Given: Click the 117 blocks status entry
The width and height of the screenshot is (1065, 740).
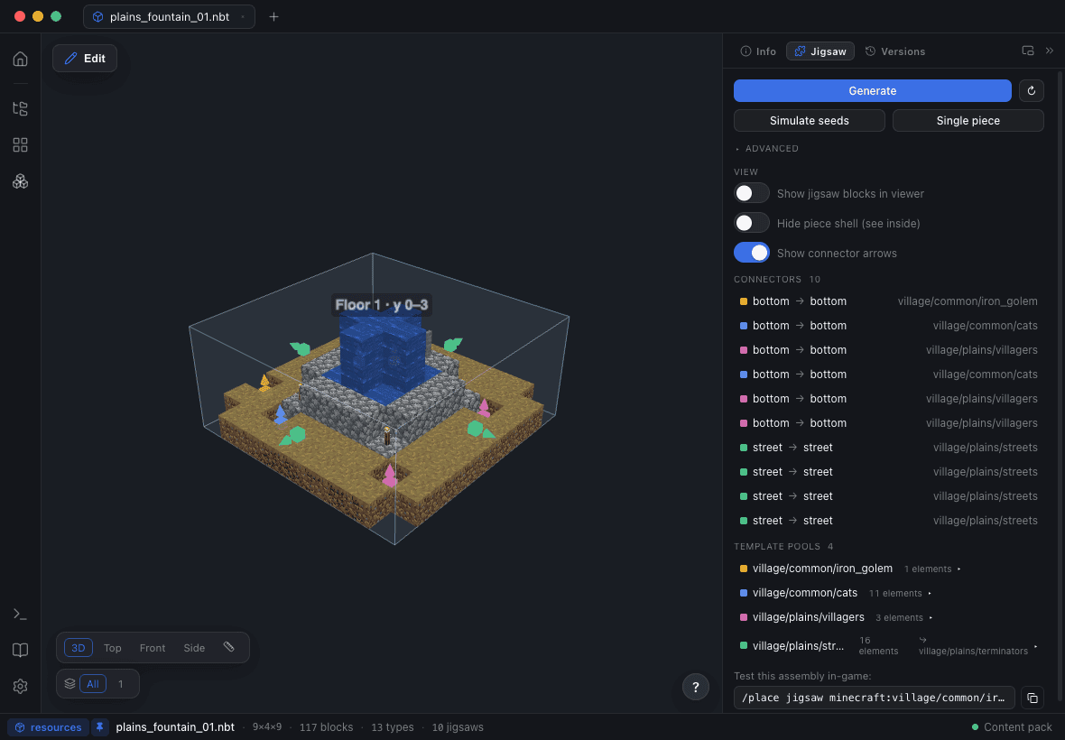Looking at the screenshot, I should [x=326, y=727].
